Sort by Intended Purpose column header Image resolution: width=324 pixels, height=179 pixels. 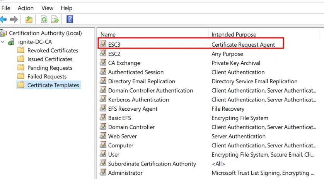[x=234, y=34]
